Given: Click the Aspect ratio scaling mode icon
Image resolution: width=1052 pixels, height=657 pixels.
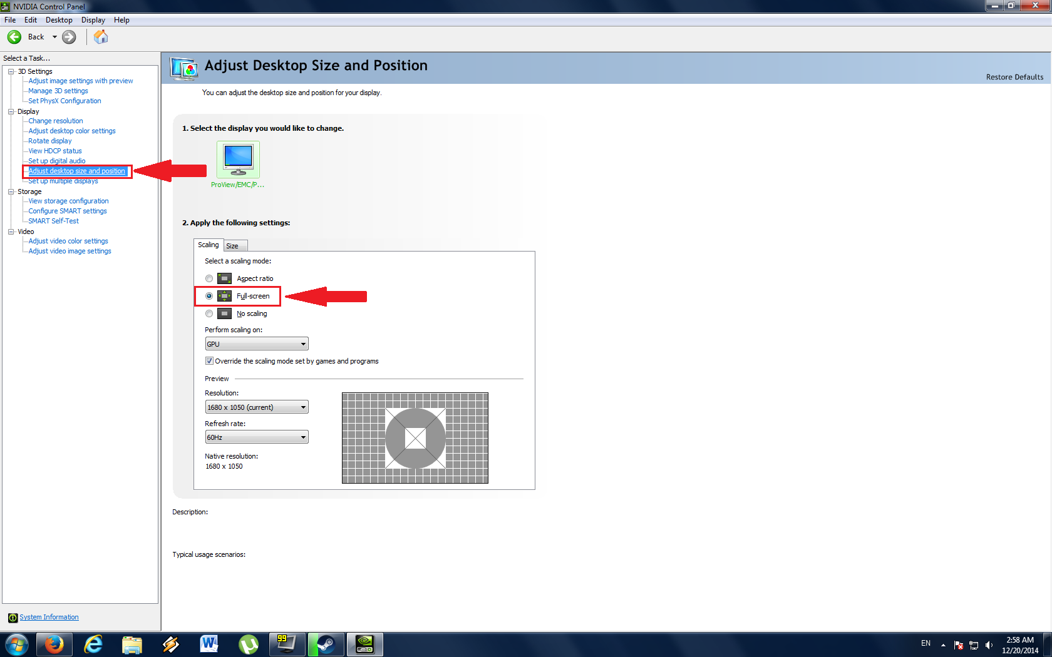Looking at the screenshot, I should click(224, 278).
